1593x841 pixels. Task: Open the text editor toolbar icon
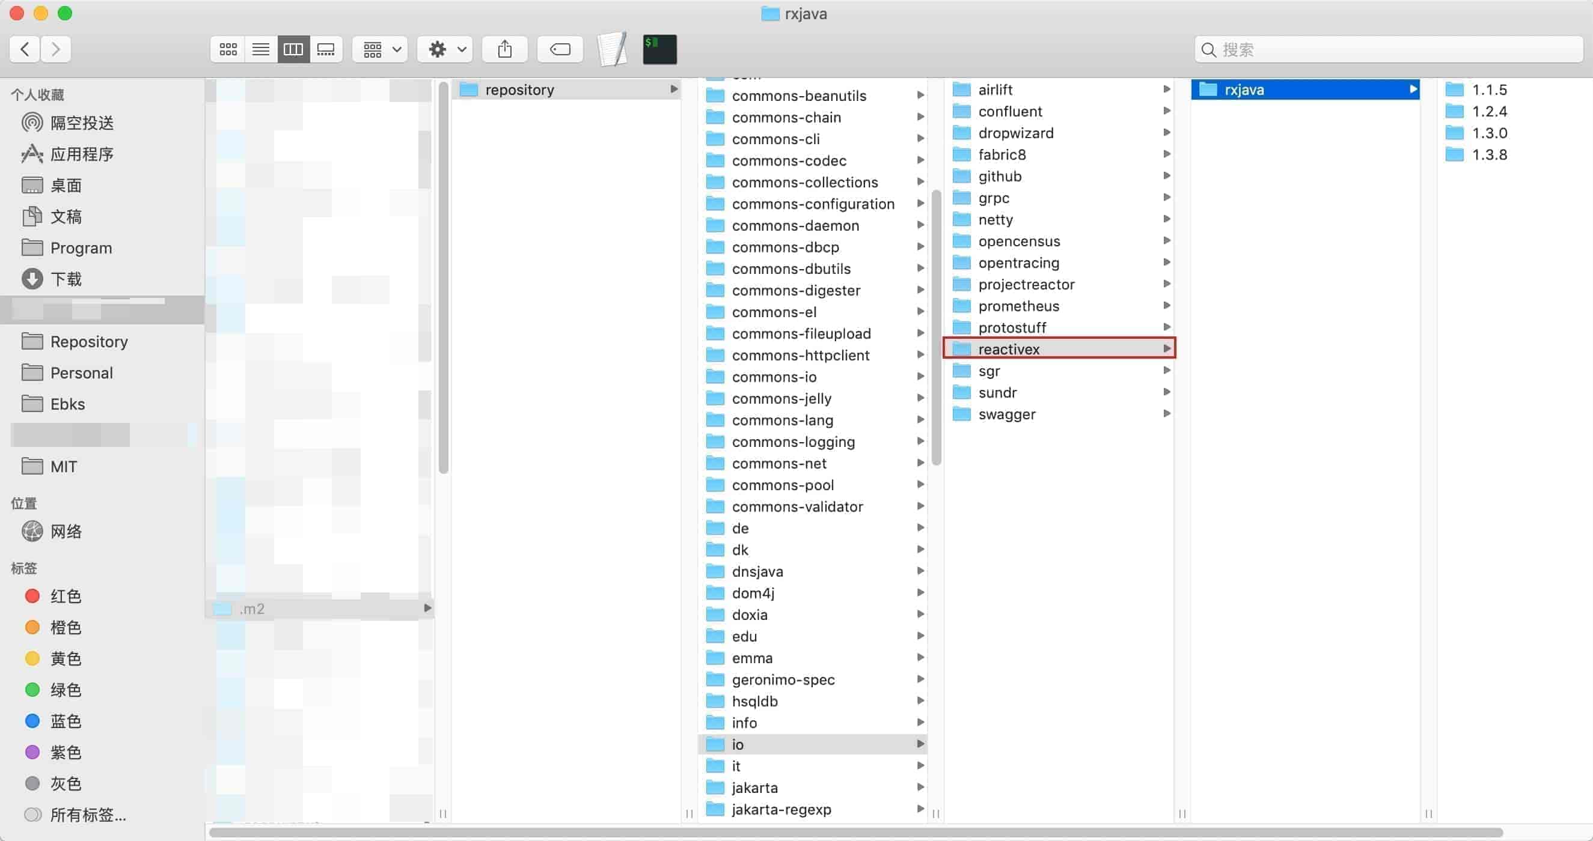612,49
